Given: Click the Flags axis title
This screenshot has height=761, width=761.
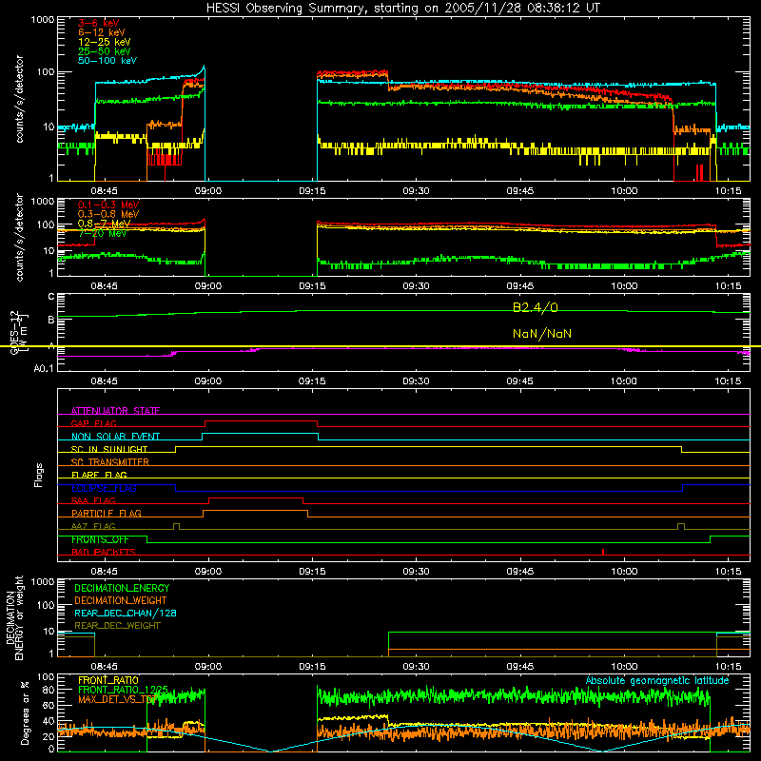Looking at the screenshot, I should pos(38,475).
